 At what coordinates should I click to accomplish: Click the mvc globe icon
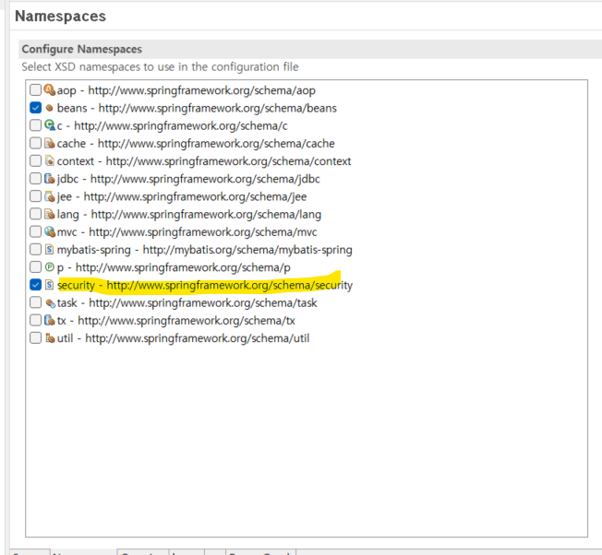tap(50, 231)
